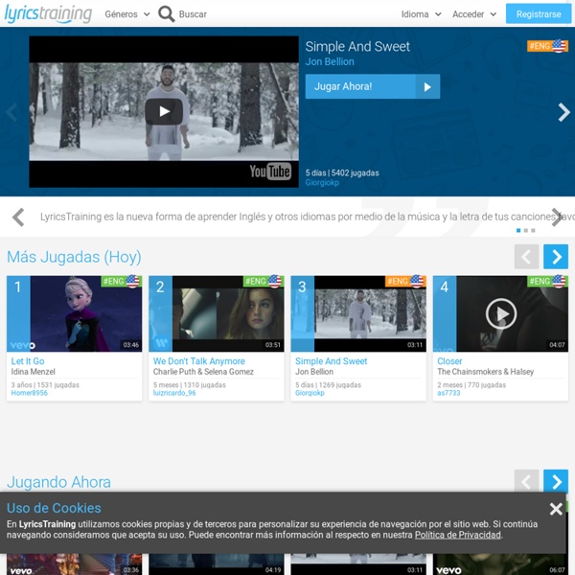This screenshot has height=575, width=575.
Task: Open Política de Privacidad link
Action: click(457, 535)
